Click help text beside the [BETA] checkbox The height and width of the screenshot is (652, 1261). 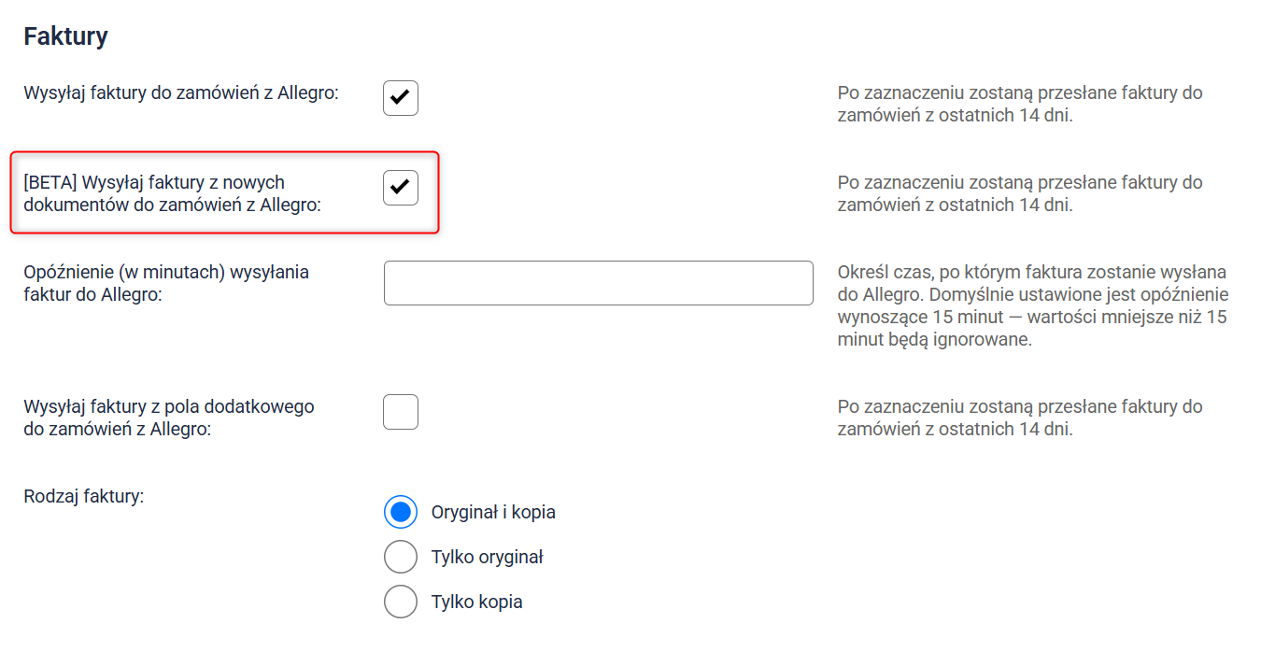tap(1020, 193)
